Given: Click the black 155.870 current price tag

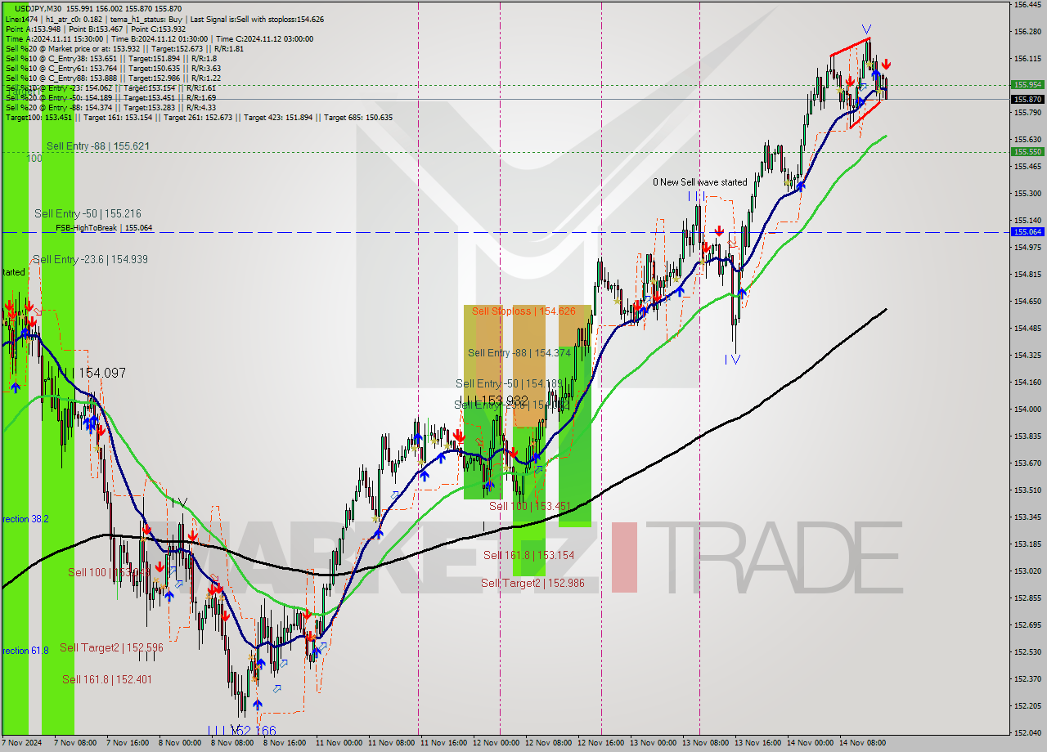Looking at the screenshot, I should (1028, 99).
